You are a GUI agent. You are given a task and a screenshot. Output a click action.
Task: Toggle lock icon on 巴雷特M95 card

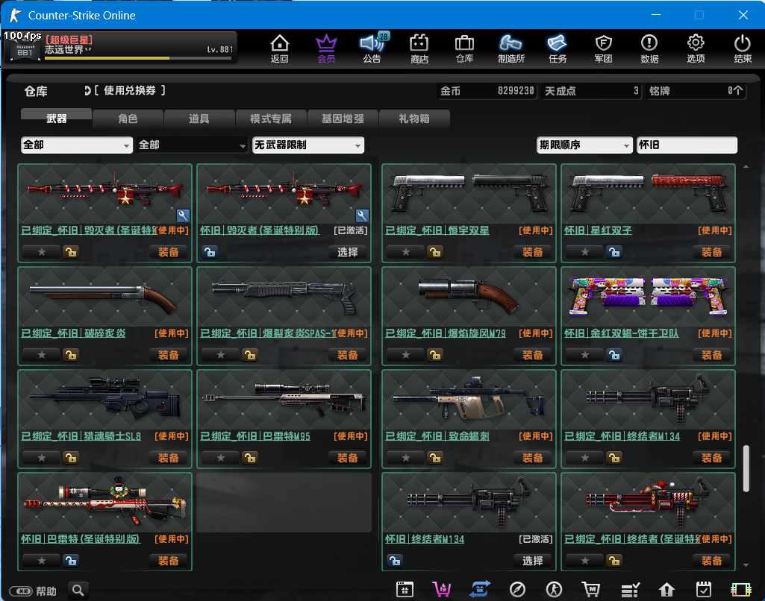tap(250, 458)
